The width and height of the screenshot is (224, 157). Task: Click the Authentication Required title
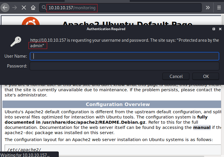106,29
